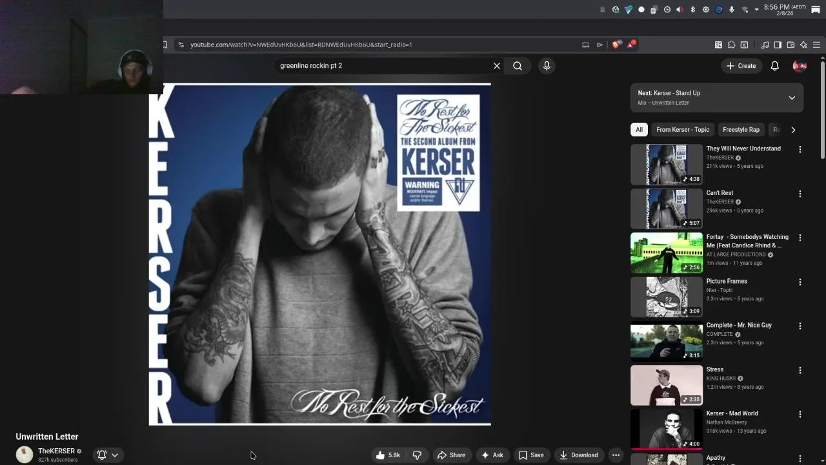The image size is (826, 465).
Task: Open Brave Shields lion icon
Action: (616, 45)
